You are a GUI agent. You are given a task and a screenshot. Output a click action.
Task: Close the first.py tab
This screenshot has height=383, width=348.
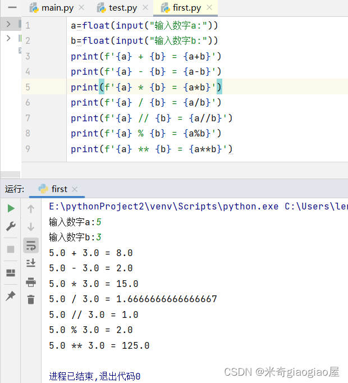[x=209, y=8]
